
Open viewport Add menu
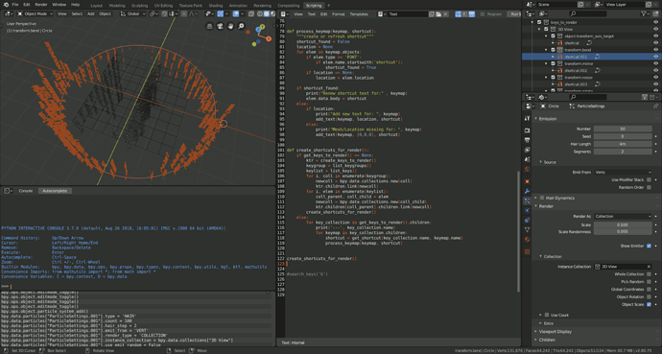[91, 14]
